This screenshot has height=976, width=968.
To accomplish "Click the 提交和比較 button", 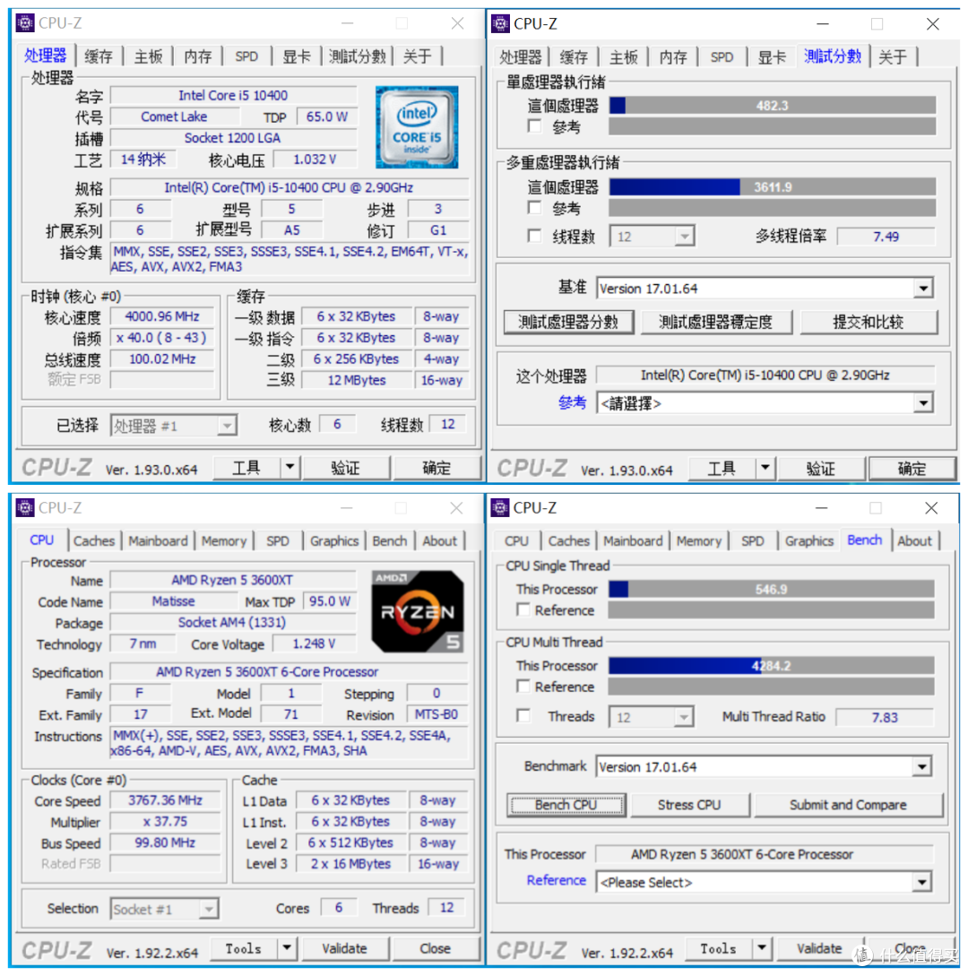I will (869, 322).
